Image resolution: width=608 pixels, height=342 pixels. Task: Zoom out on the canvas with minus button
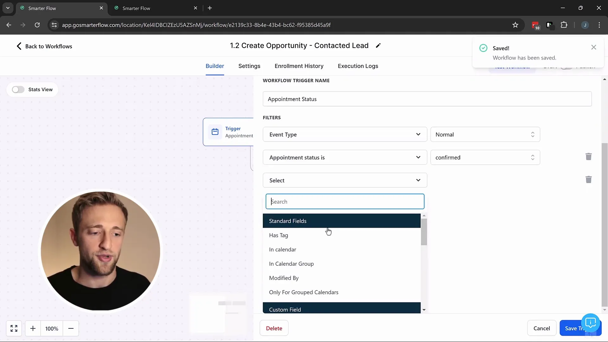tap(71, 328)
